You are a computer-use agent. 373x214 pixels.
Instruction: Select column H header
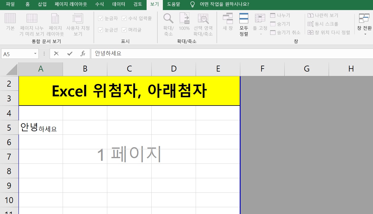pyautogui.click(x=351, y=69)
